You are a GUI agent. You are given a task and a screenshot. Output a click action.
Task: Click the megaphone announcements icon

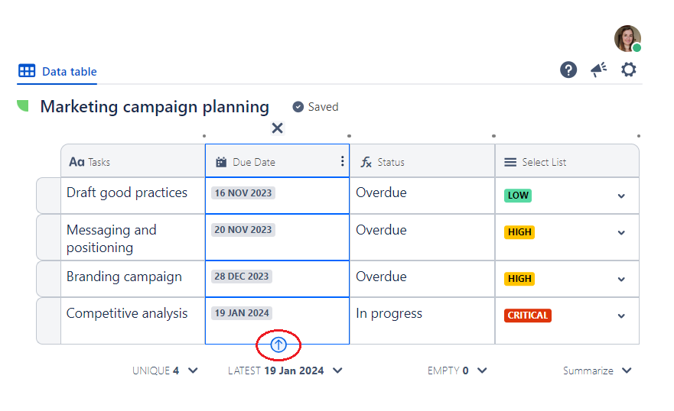point(598,70)
